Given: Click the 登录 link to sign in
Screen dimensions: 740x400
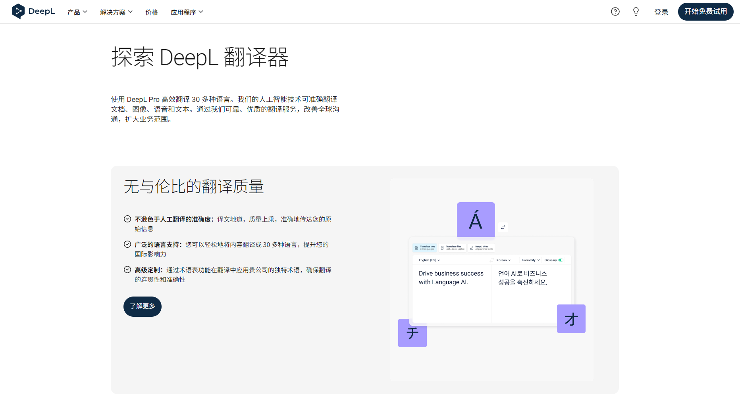Looking at the screenshot, I should [x=661, y=12].
